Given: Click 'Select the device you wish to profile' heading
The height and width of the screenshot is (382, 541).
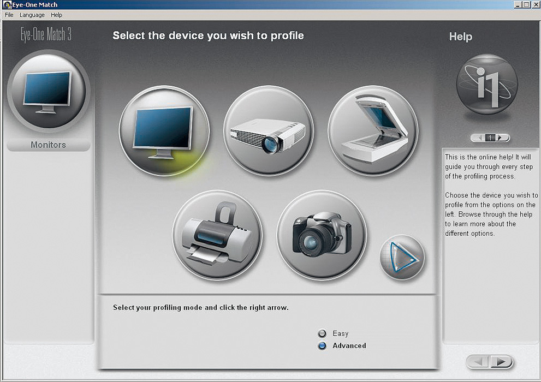Looking at the screenshot, I should [208, 35].
